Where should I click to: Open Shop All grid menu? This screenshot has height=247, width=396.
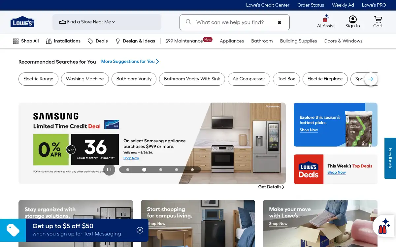point(26,41)
